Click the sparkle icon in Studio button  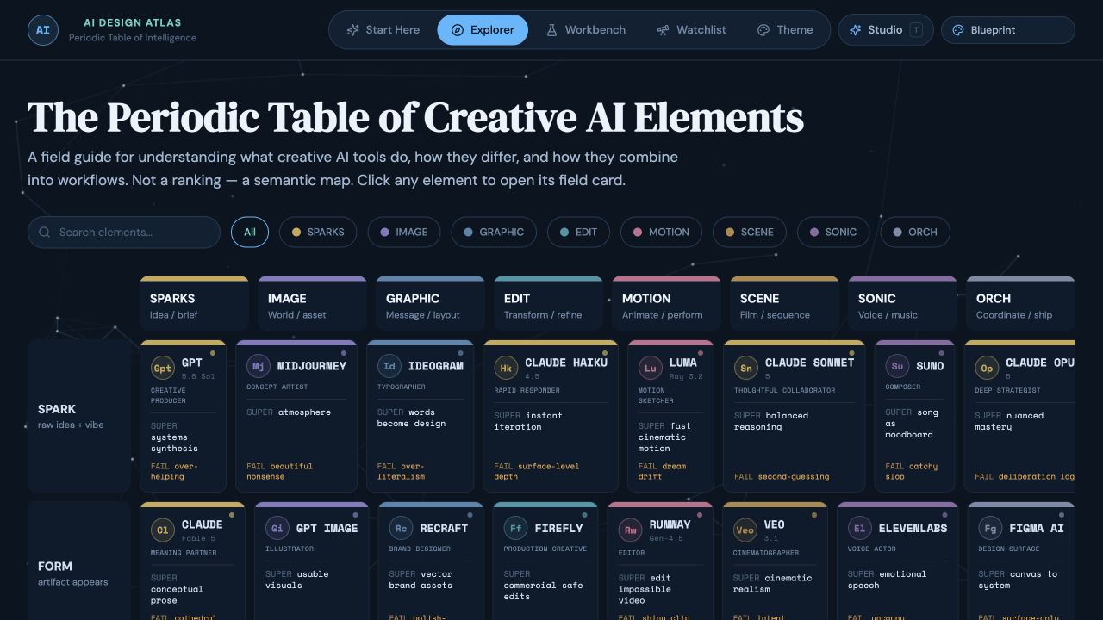point(855,30)
